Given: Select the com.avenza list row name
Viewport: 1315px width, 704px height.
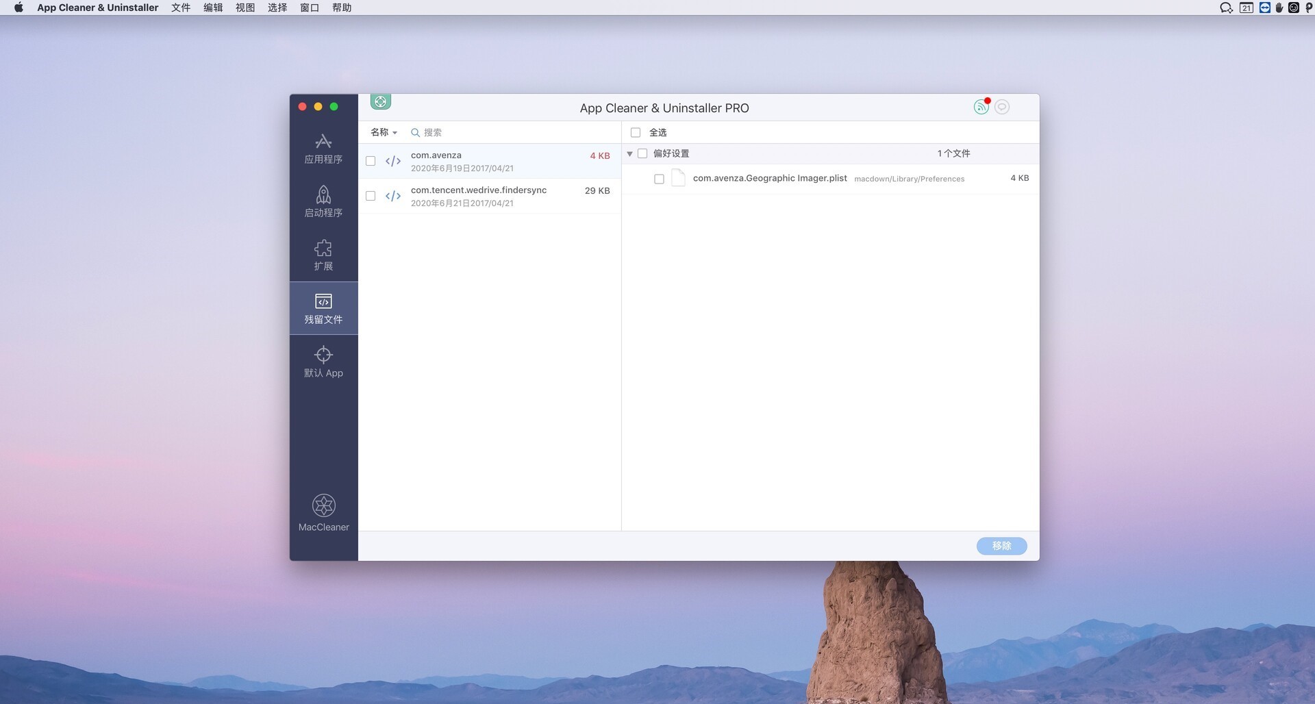Looking at the screenshot, I should (436, 155).
